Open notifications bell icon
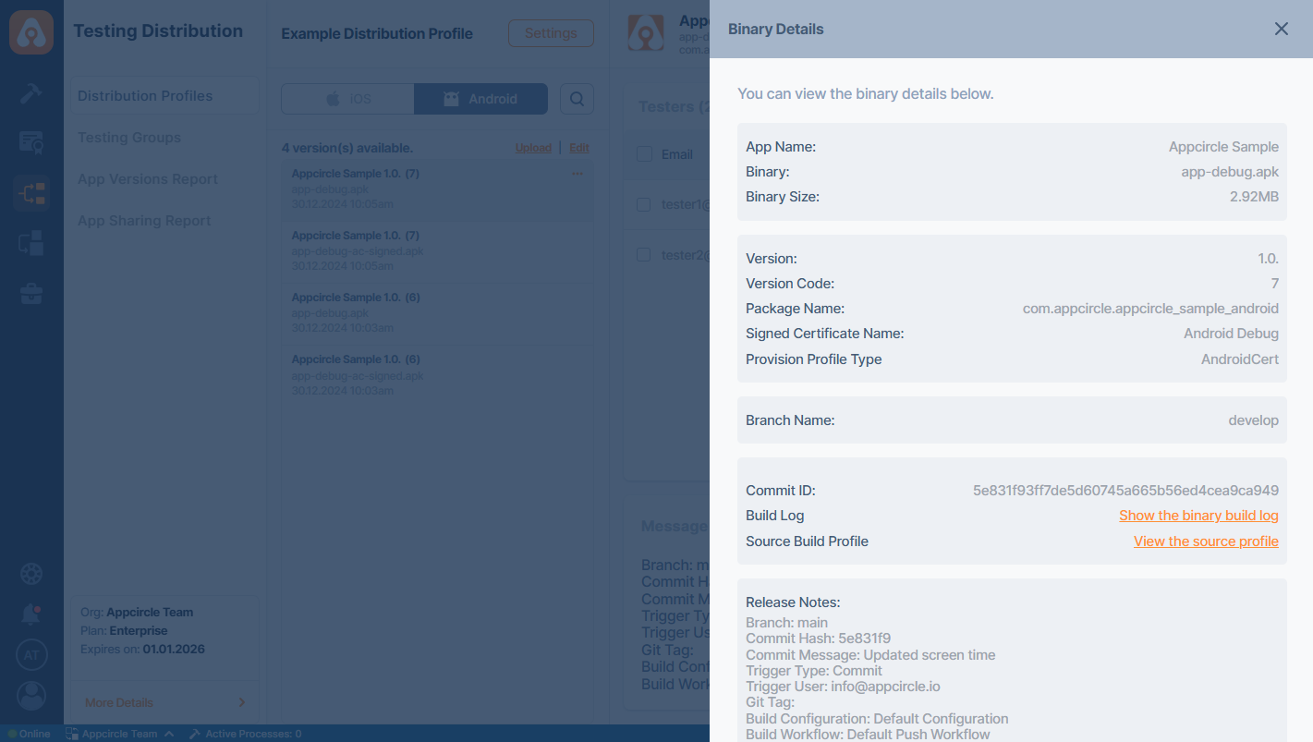 (x=31, y=614)
